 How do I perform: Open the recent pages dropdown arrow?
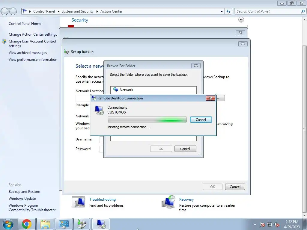coord(19,12)
